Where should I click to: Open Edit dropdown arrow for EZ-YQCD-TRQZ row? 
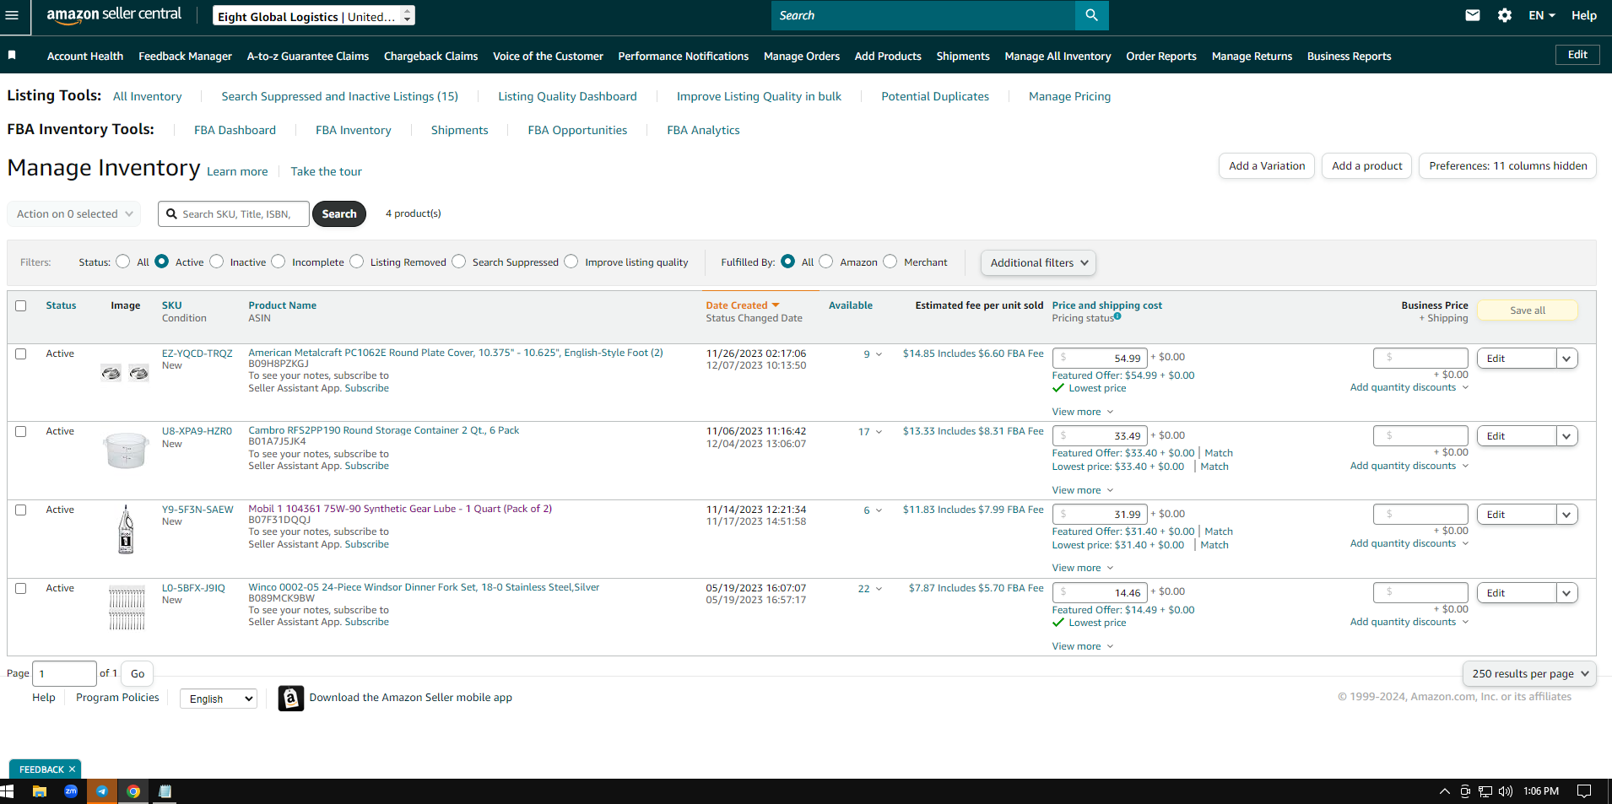pos(1567,359)
